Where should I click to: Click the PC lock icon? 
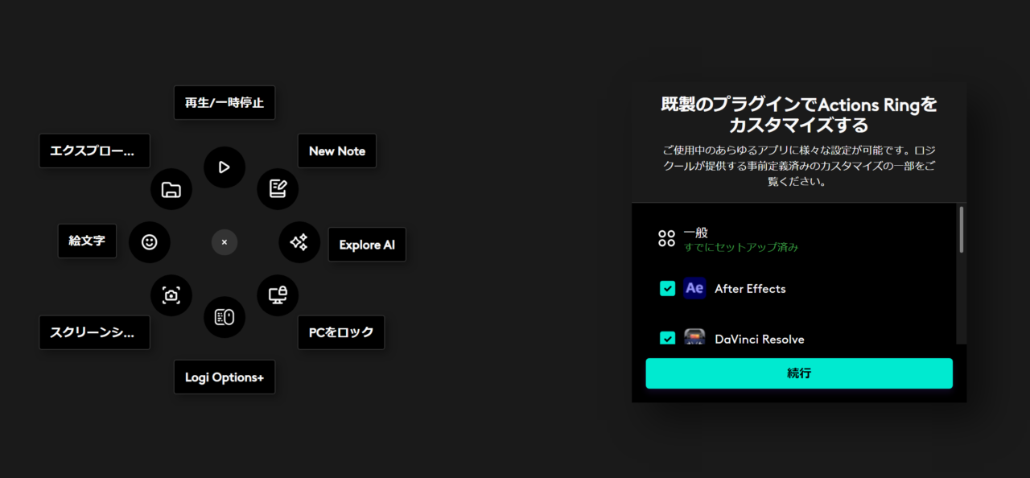tap(278, 295)
